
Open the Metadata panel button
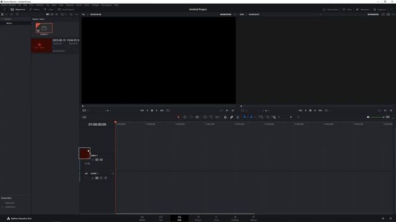click(363, 9)
